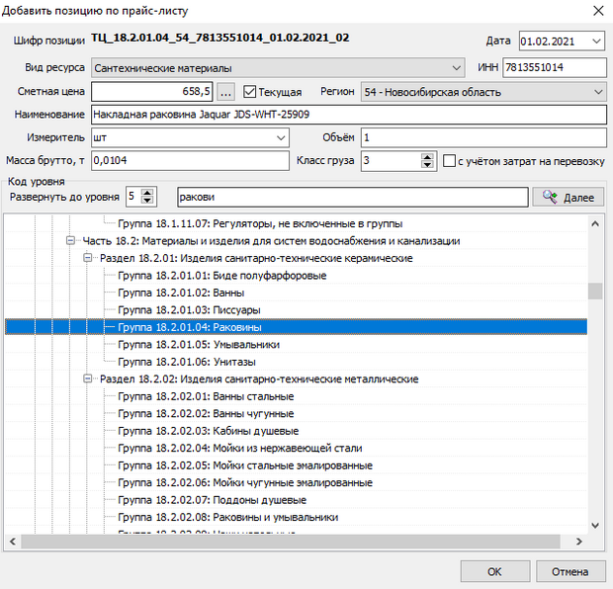Select Группа 18.2.02.05: Мойки стальные эмалированные

pyautogui.click(x=245, y=465)
